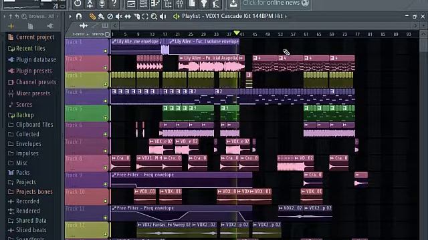Image resolution: width=428 pixels, height=240 pixels.
Task: Expand the Clipboard files folder
Action: 31,125
